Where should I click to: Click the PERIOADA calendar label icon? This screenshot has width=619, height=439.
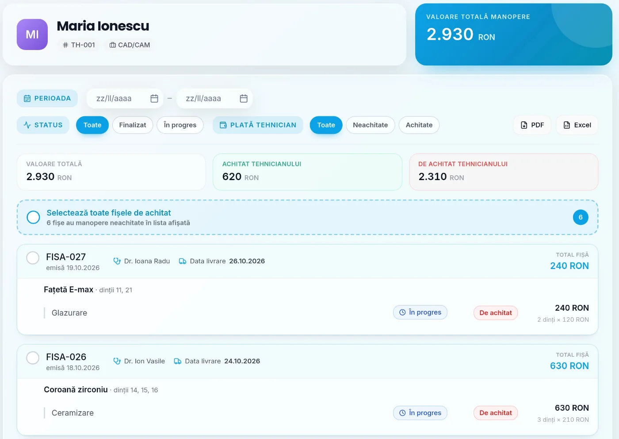27,98
